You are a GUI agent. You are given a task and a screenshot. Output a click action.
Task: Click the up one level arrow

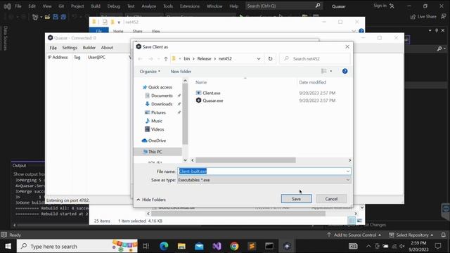click(166, 59)
